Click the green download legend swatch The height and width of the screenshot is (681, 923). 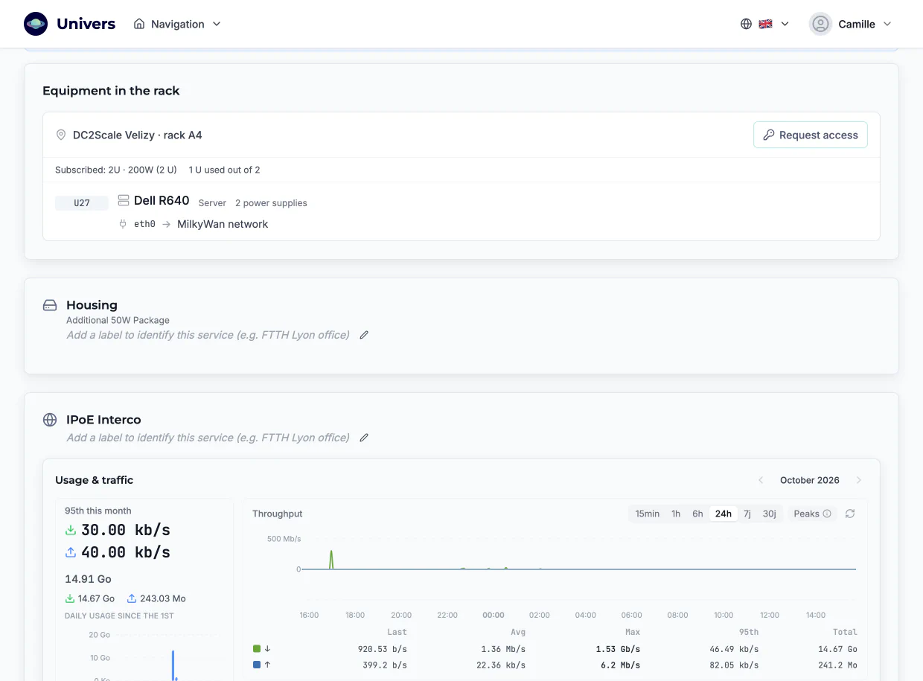pyautogui.click(x=257, y=649)
